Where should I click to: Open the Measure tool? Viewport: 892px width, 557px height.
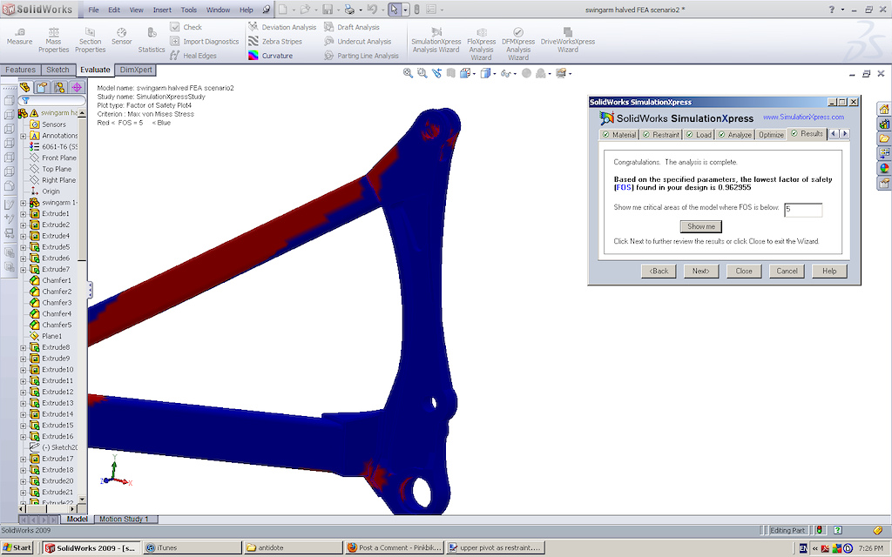19,37
